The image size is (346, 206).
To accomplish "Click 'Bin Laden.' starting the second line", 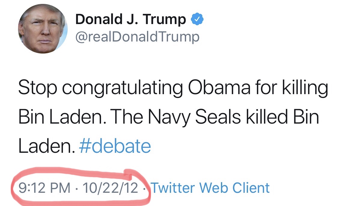I will click(x=61, y=117).
